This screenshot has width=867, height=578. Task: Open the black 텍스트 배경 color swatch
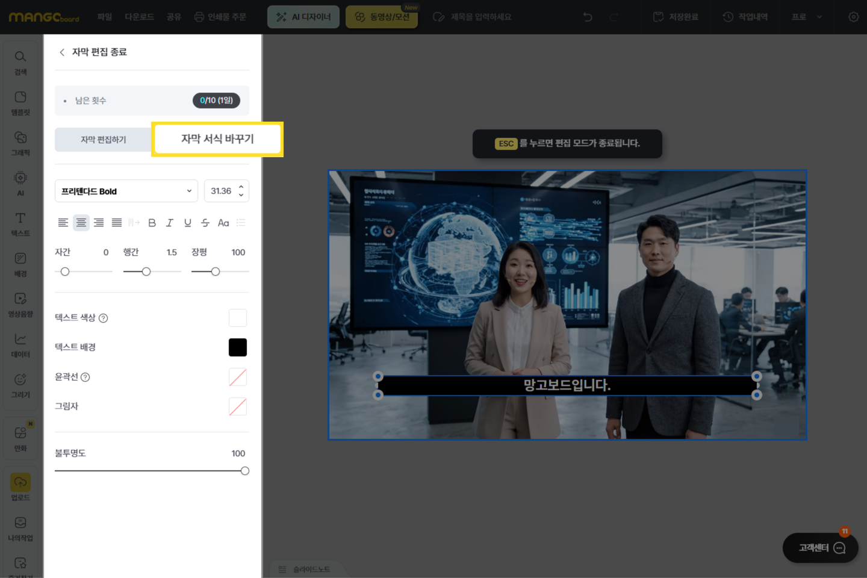click(x=238, y=347)
